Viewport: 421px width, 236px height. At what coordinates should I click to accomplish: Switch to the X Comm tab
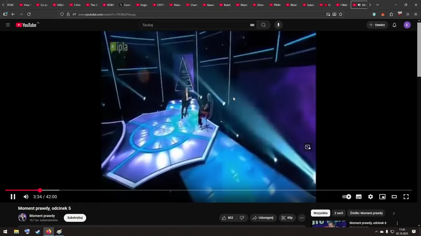pyautogui.click(x=125, y=5)
